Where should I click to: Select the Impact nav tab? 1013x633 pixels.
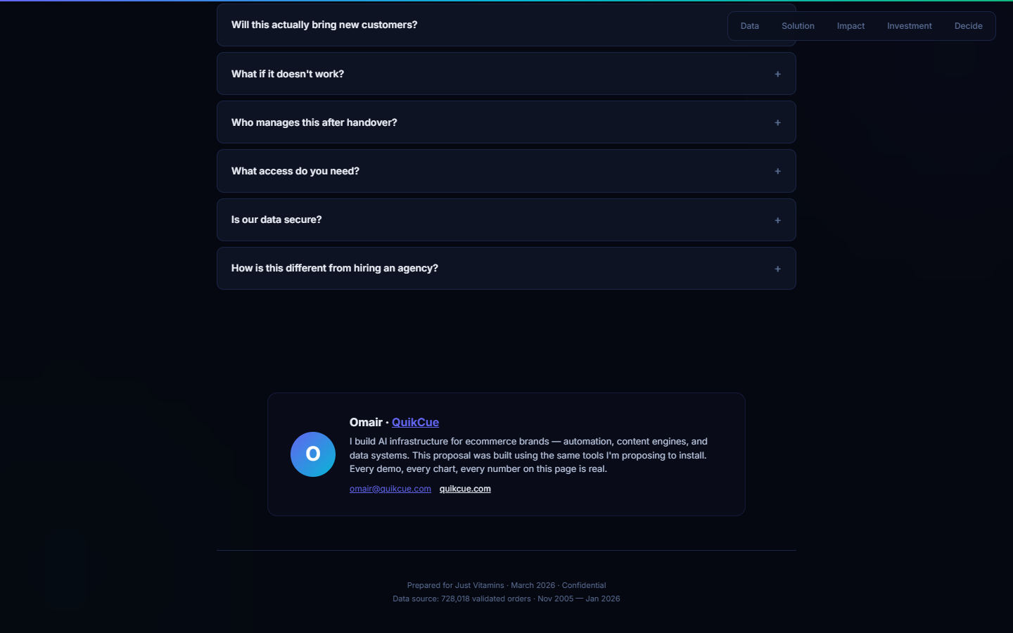(850, 26)
